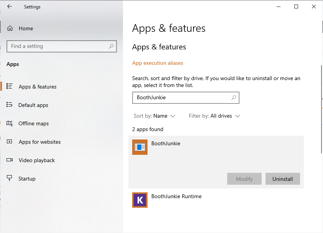This screenshot has height=233, width=323.
Task: Switch to Default apps page
Action: tap(33, 105)
